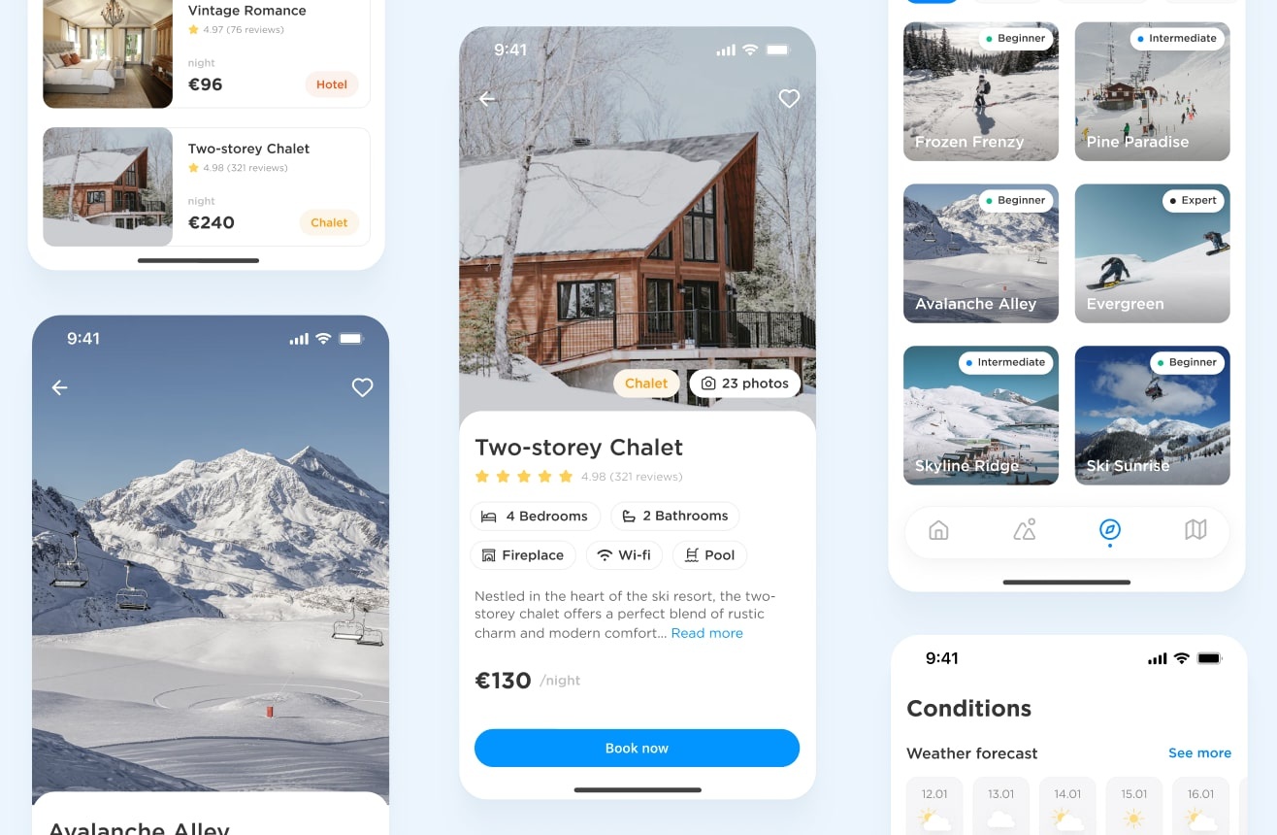The height and width of the screenshot is (835, 1277).
Task: Favorite Avalanche Alley with the heart icon
Action: coord(362,387)
